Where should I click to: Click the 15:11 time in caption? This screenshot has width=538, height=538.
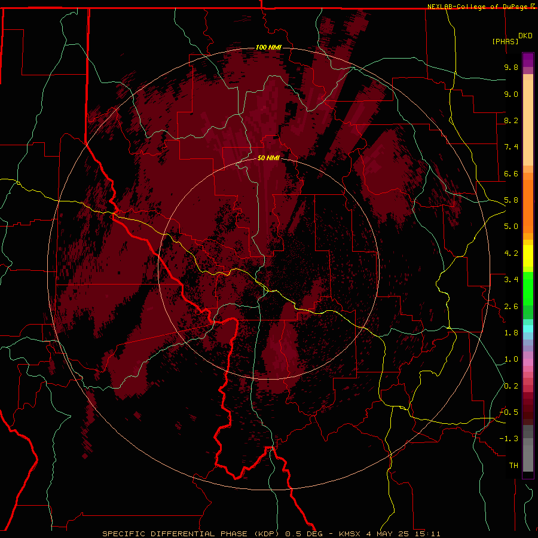tap(427, 534)
